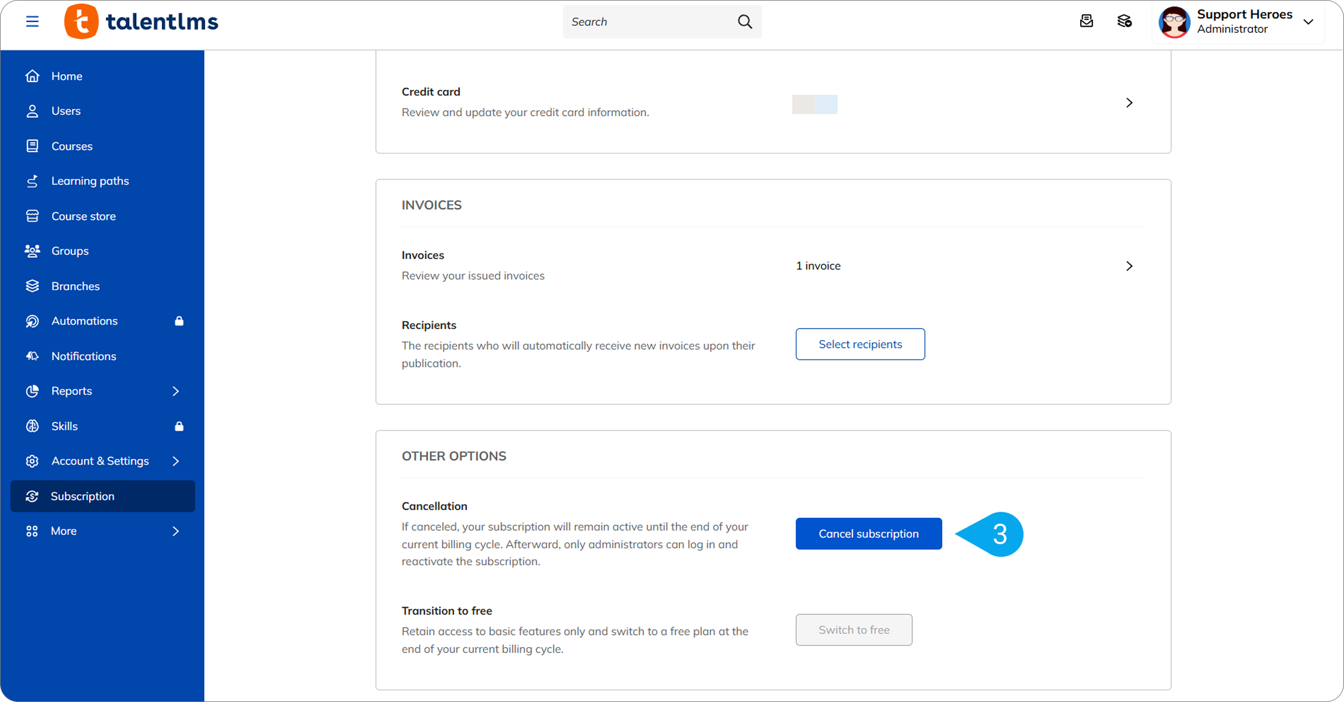
Task: Click the talentlms logo
Action: point(141,22)
